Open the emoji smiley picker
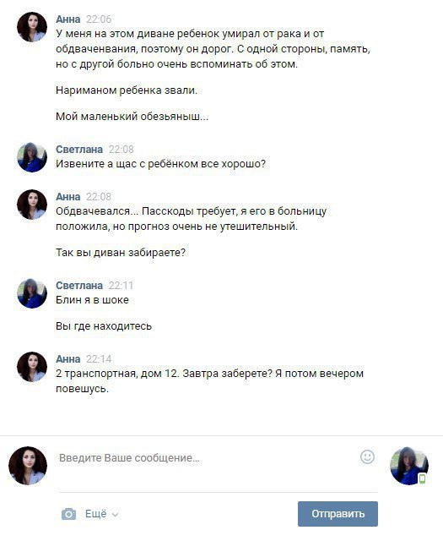This screenshot has height=541, width=443. [x=367, y=456]
